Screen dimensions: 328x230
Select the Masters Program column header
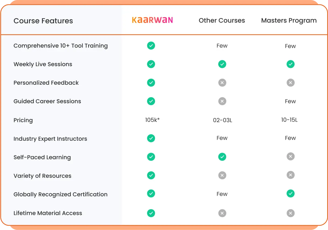(x=289, y=20)
